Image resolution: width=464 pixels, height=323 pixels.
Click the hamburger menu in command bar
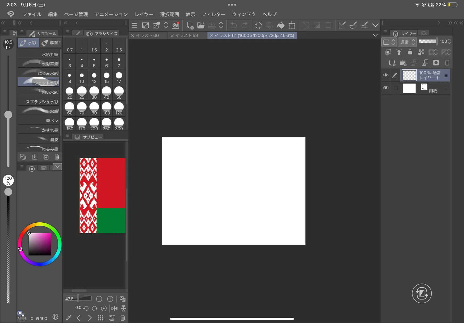(135, 25)
